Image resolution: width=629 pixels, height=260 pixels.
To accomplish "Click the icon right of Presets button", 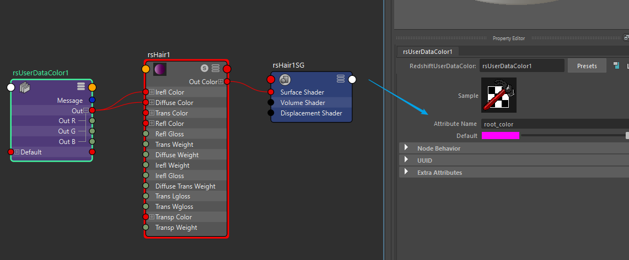I will pos(616,65).
